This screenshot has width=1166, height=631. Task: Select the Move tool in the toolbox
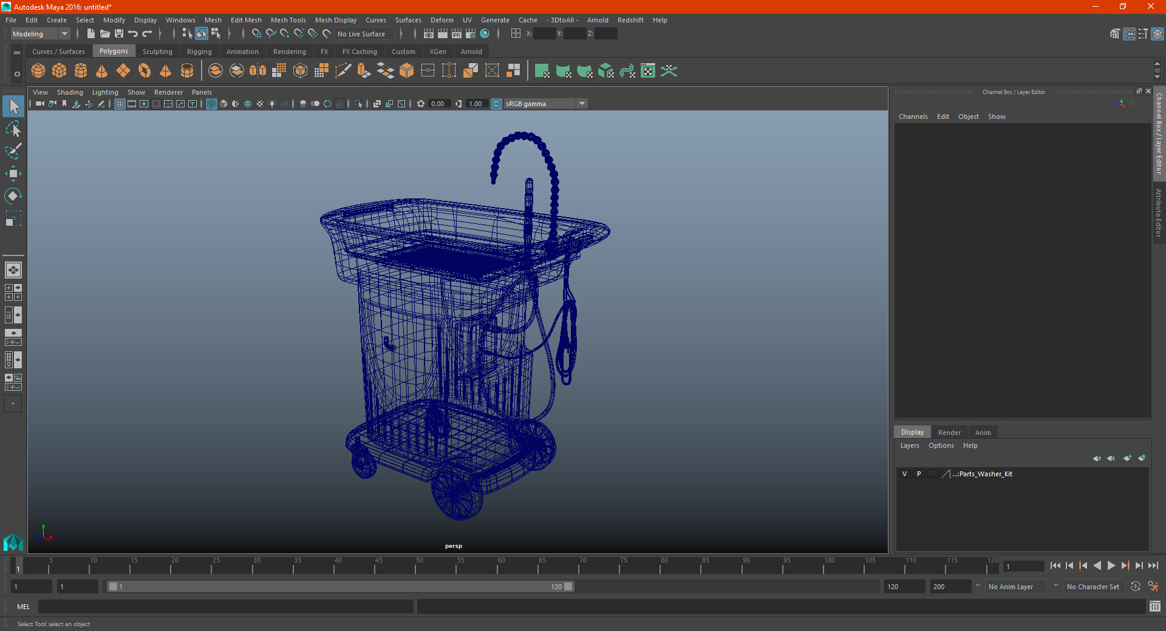pyautogui.click(x=13, y=174)
